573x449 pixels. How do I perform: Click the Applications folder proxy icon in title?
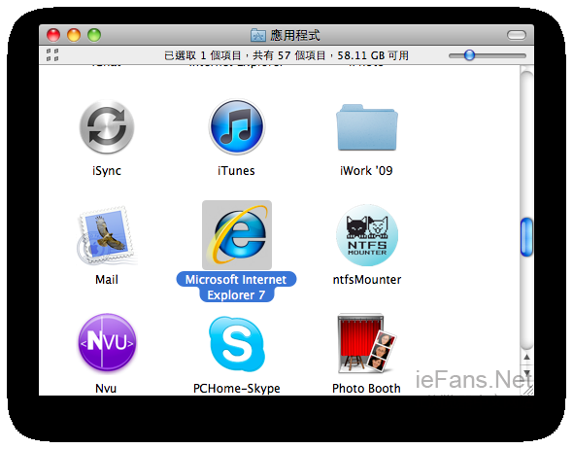click(258, 35)
